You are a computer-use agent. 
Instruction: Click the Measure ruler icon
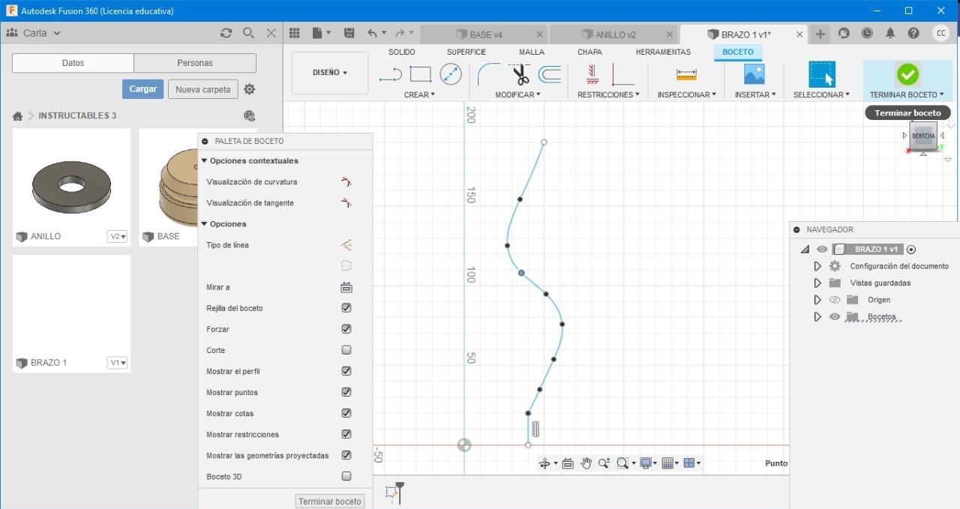tap(686, 74)
